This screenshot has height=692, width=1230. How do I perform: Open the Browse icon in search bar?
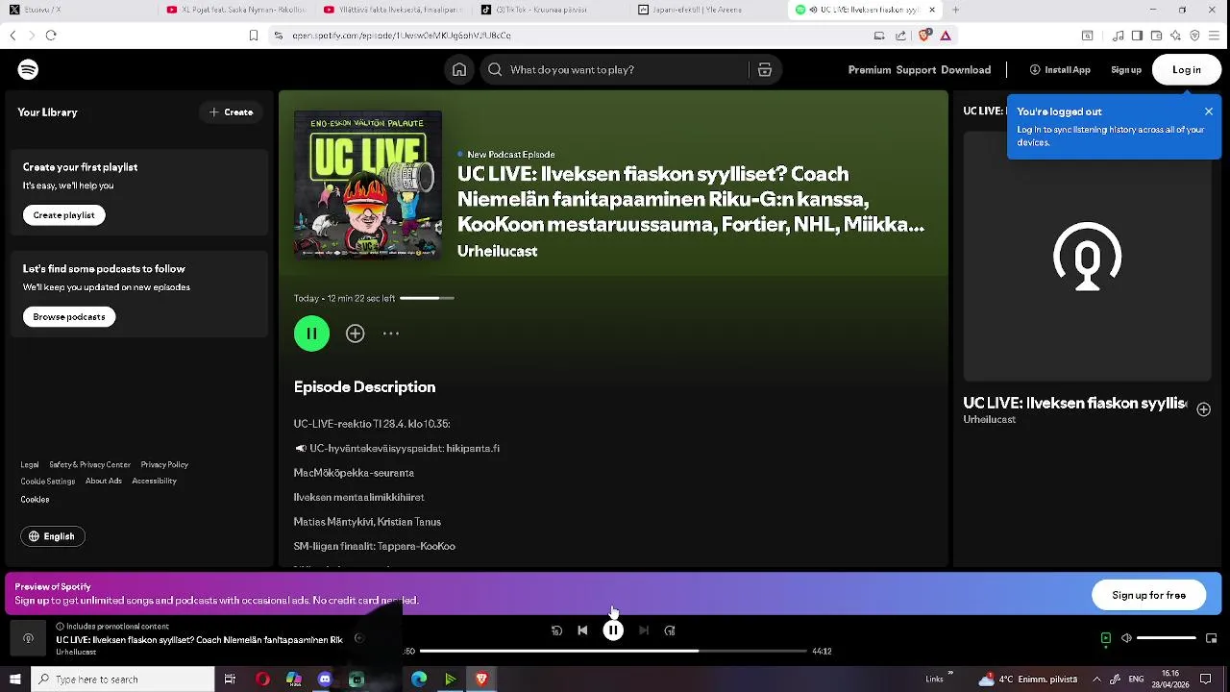pyautogui.click(x=765, y=69)
